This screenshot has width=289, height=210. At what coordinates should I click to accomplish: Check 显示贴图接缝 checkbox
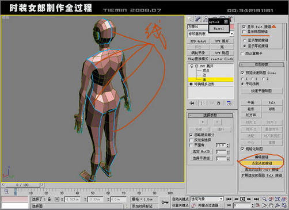(x=244, y=32)
